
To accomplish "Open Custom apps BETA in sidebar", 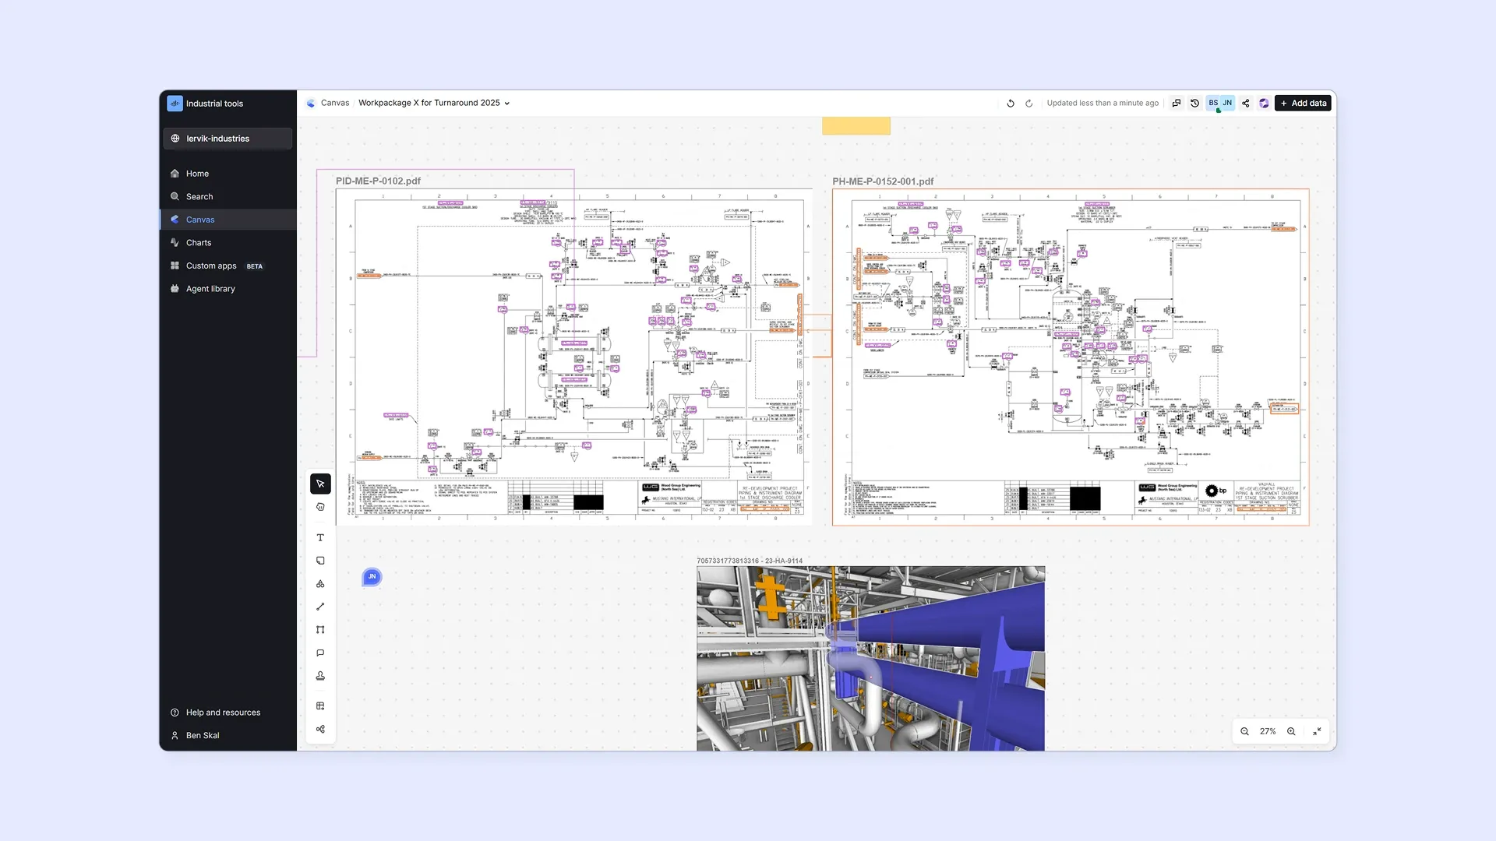I will coord(228,266).
